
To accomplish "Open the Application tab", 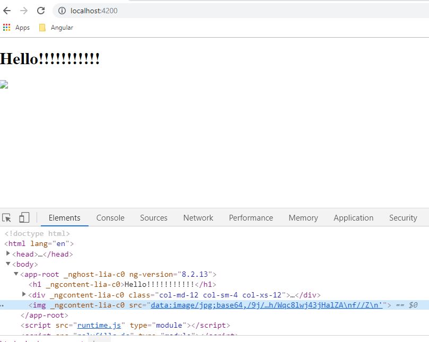I will click(x=353, y=218).
